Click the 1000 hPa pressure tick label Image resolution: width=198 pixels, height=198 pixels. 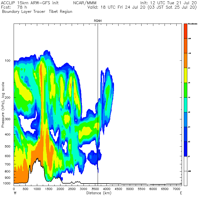click(x=7, y=183)
